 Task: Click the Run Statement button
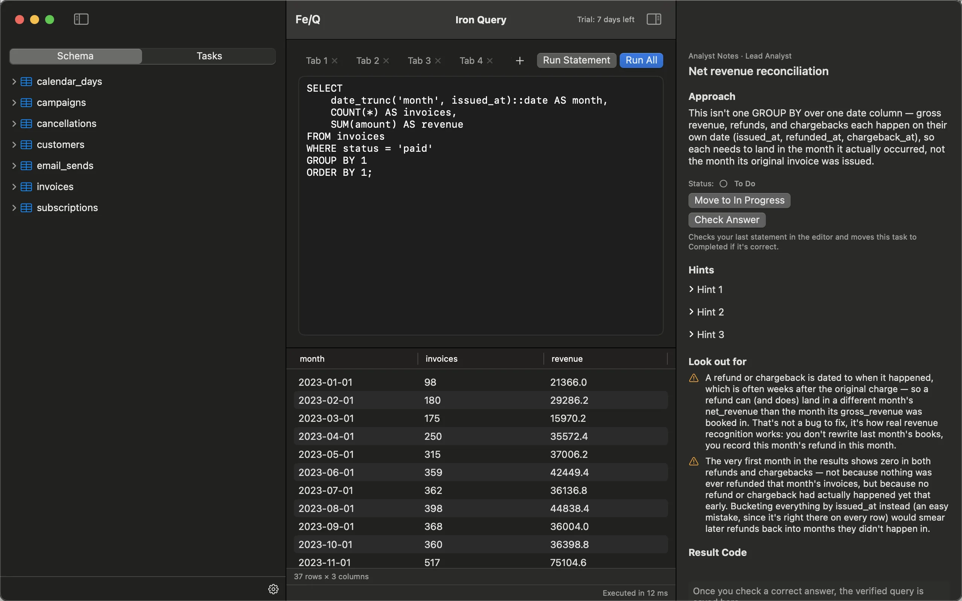(x=576, y=60)
